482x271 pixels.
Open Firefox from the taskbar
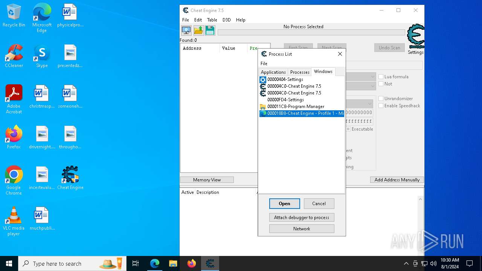point(192,263)
